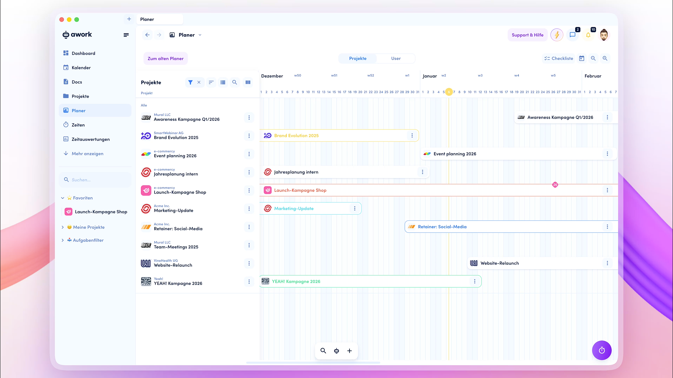Click the search icon in the project list
The image size is (673, 378).
point(234,82)
